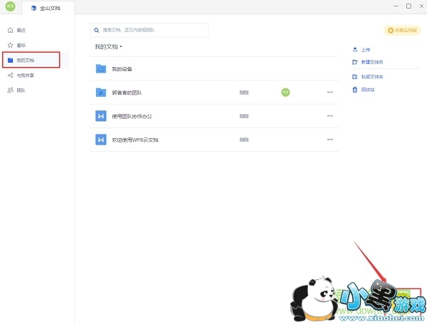Open the 使用团队协作办公 document
The image size is (427, 324).
tap(214, 116)
